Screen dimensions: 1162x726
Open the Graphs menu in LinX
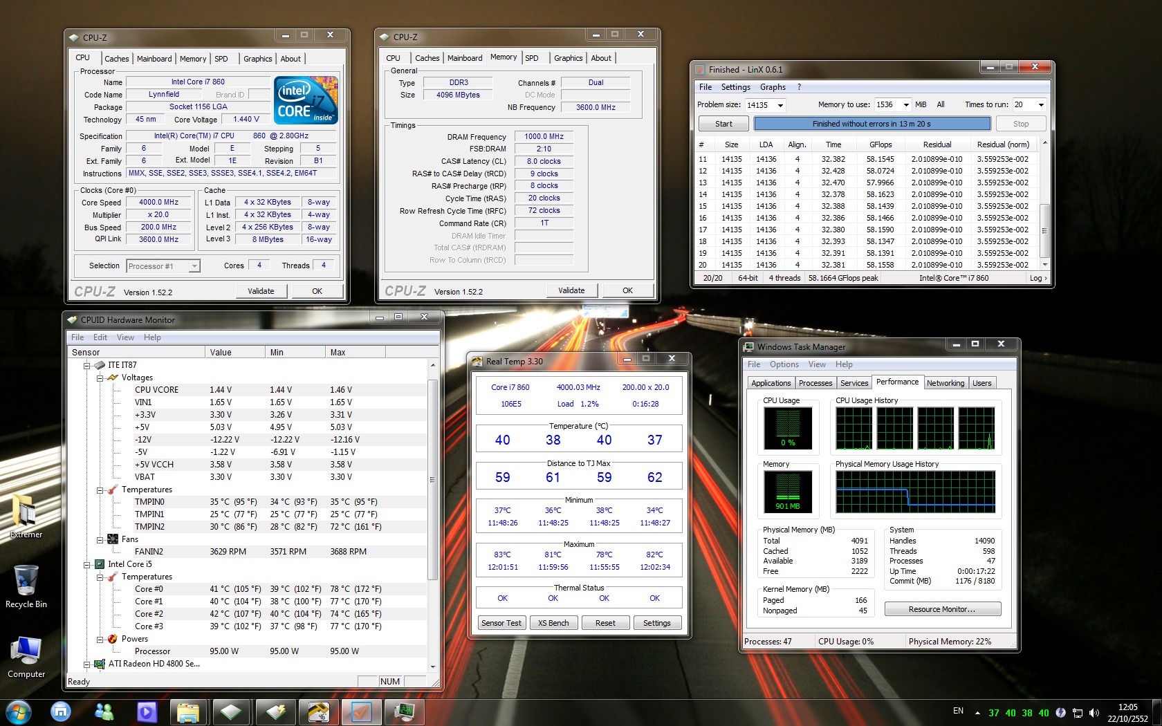pyautogui.click(x=773, y=87)
